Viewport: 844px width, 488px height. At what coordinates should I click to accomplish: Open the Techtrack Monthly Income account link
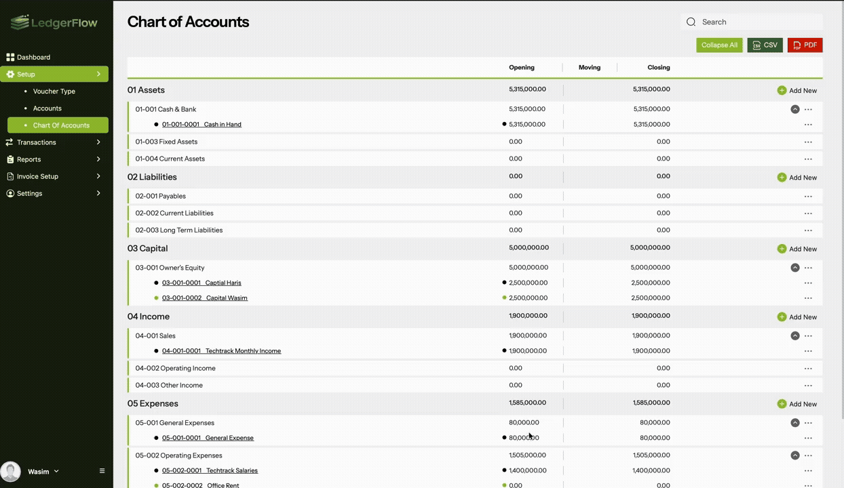tap(221, 351)
